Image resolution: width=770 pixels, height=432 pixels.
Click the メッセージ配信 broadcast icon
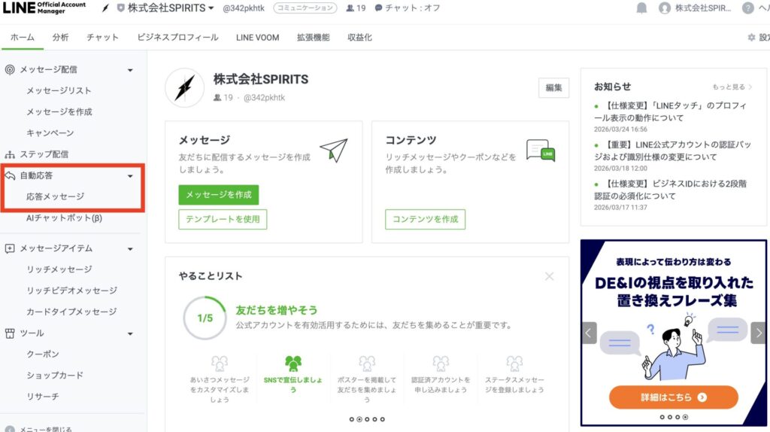point(10,70)
